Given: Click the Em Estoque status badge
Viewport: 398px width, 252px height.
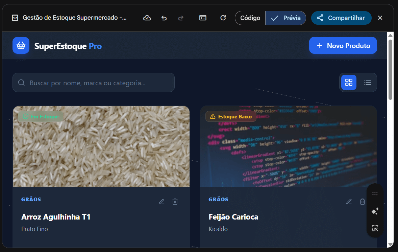Looking at the screenshot, I should pyautogui.click(x=41, y=117).
